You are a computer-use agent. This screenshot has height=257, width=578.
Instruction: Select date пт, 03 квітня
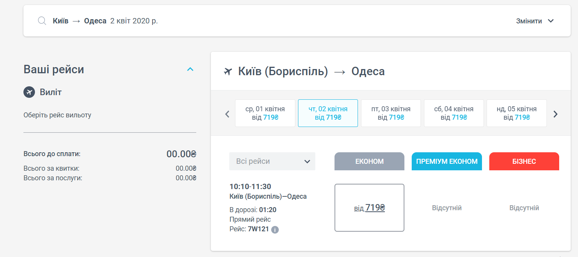391,113
